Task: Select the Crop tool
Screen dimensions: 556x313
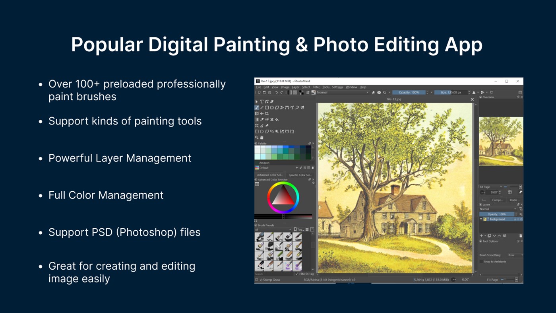Action: coord(267,114)
